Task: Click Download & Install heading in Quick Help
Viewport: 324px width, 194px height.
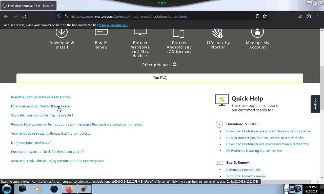Action: coord(242,124)
